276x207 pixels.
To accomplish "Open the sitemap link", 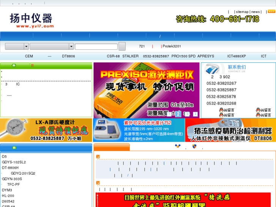I will pos(242,12).
